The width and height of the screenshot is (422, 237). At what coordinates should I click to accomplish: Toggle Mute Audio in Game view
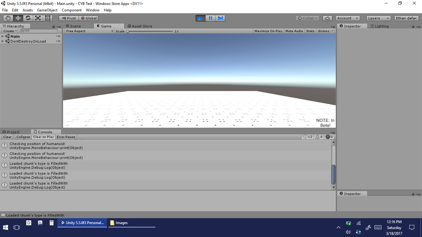[294, 31]
